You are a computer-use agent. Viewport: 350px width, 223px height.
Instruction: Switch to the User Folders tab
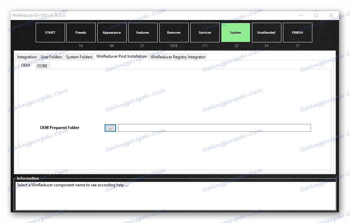point(51,57)
